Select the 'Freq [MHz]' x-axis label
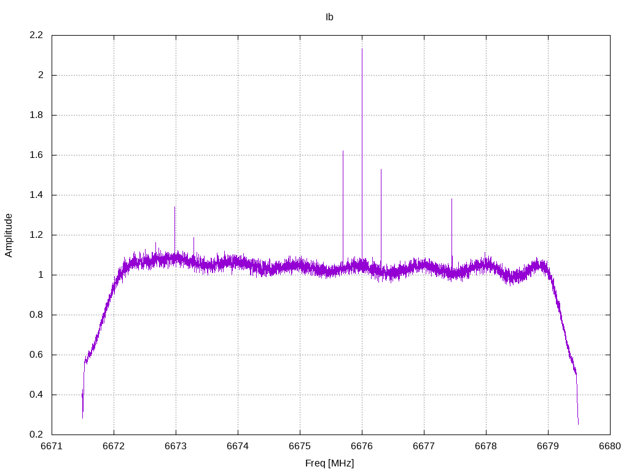Image resolution: width=629 pixels, height=472 pixels. 329,463
